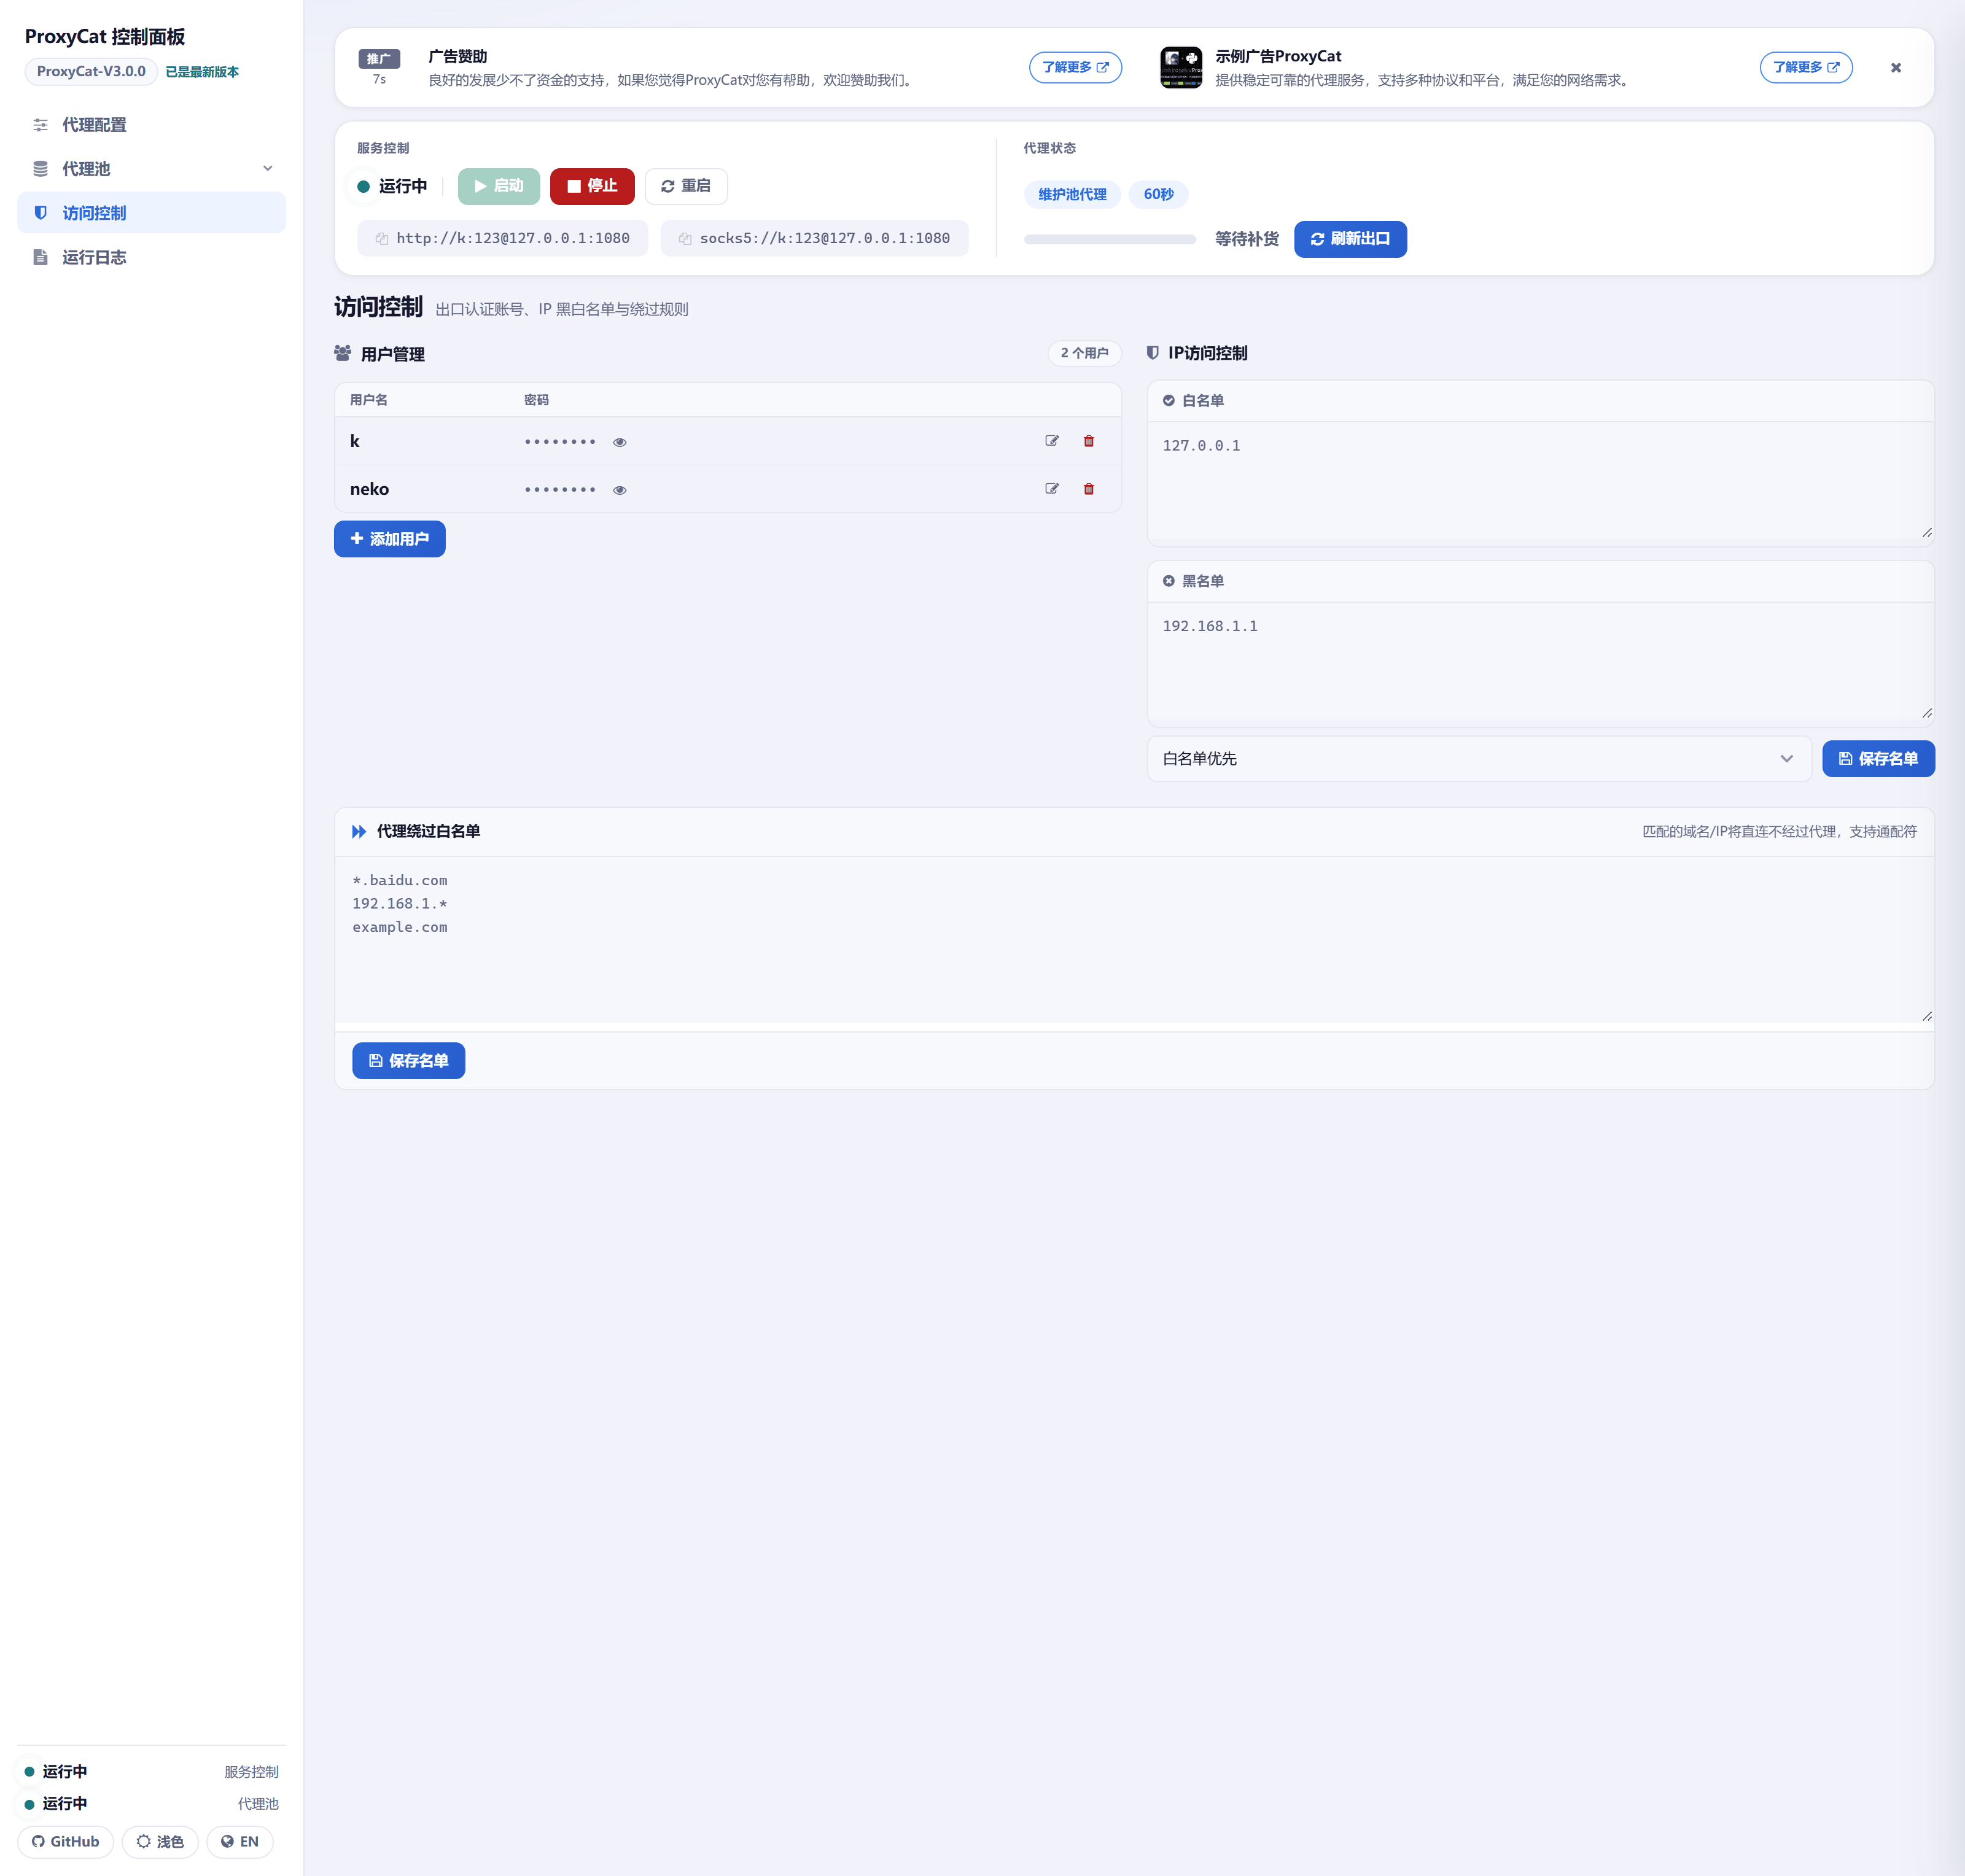Click the 用户名 column header
Viewport: 1965px width, 1876px height.
point(368,400)
